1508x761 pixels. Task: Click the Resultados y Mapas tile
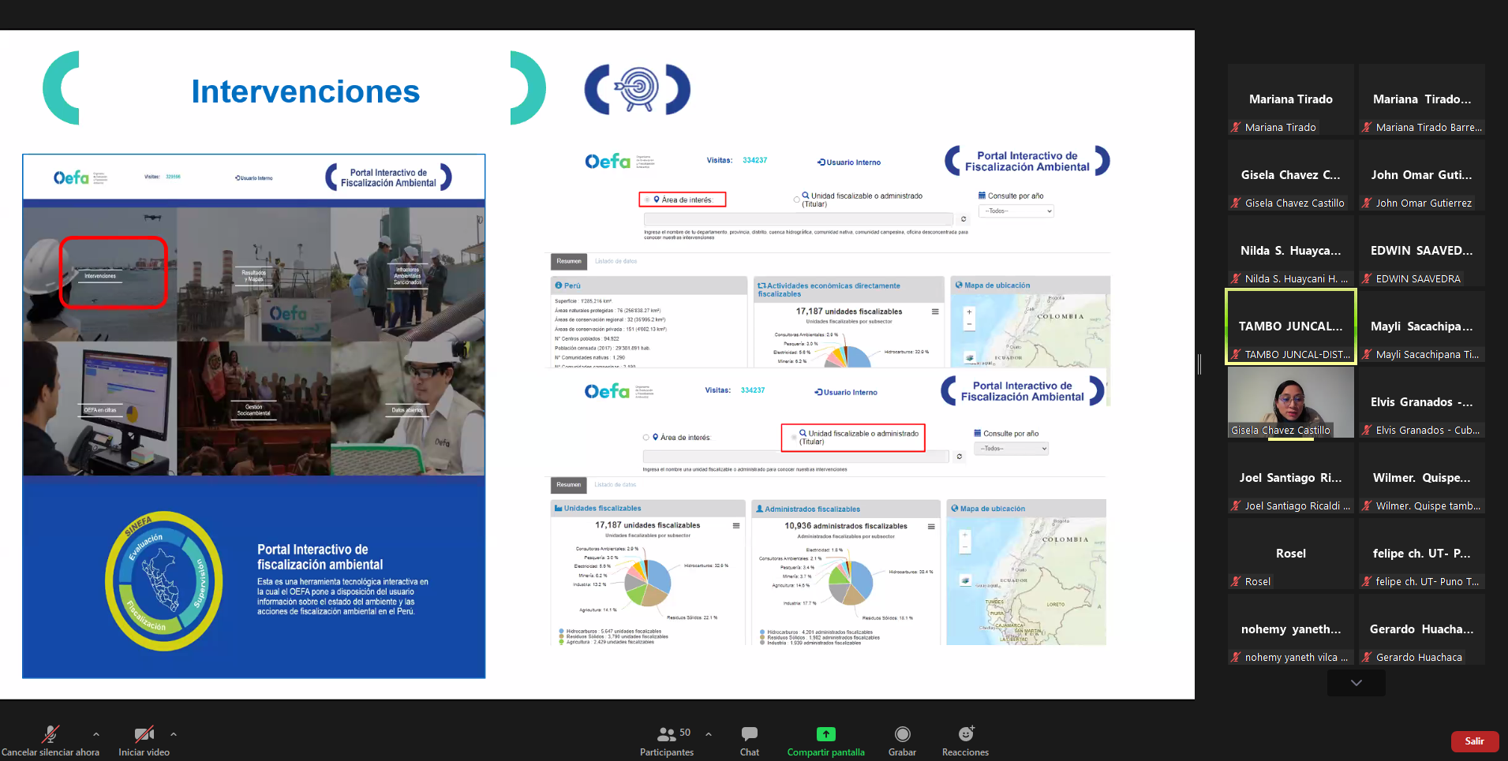pos(253,274)
